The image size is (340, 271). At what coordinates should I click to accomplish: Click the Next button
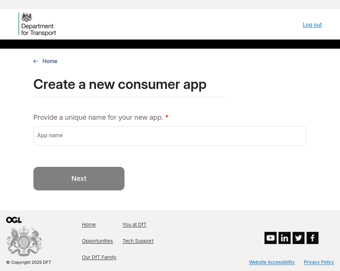(79, 179)
